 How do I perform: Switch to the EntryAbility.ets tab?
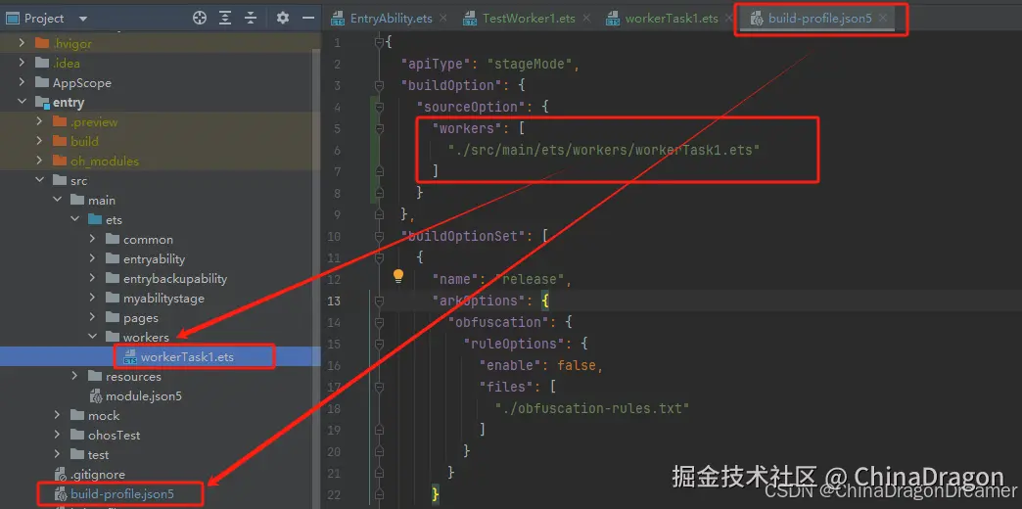391,19
